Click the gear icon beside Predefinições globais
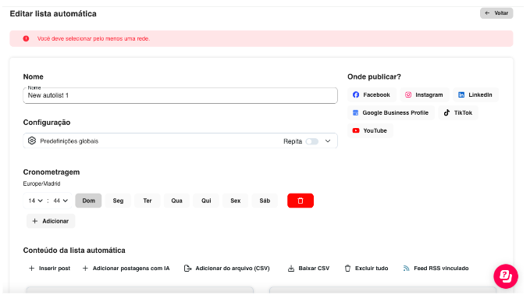This screenshot has height=299, width=530. point(32,141)
